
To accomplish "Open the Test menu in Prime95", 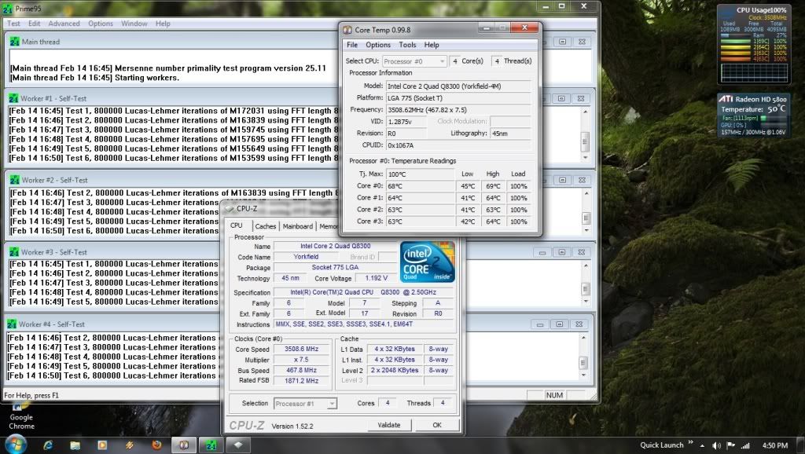I will tap(14, 24).
